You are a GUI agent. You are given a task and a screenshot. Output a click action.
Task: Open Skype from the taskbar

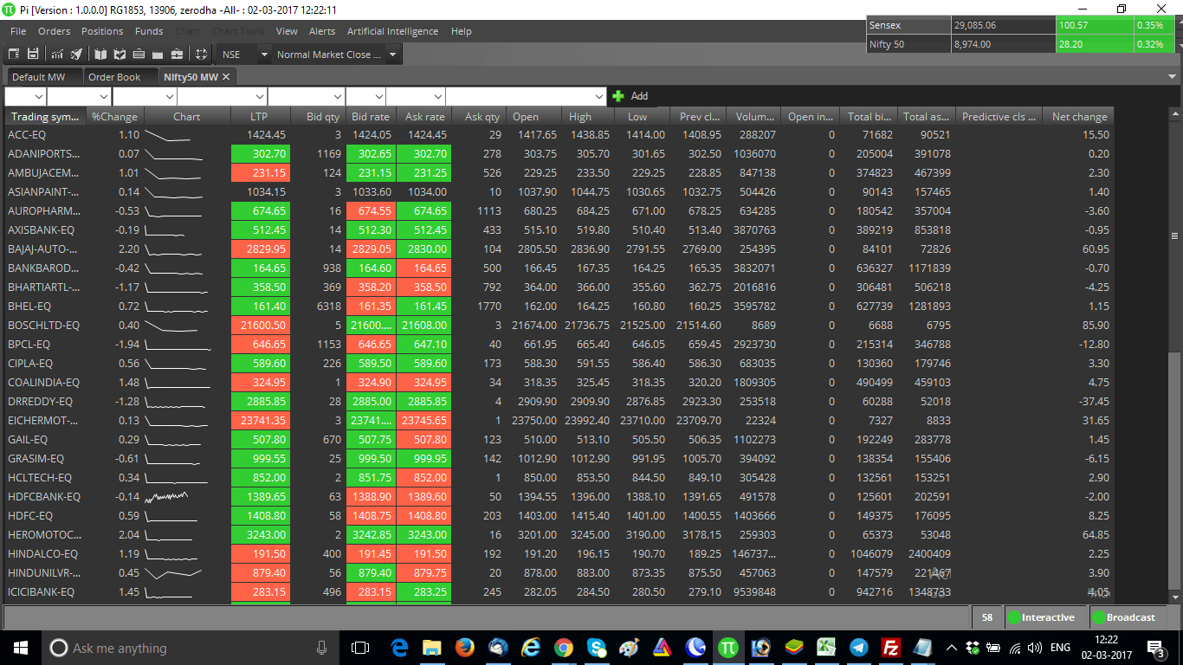click(596, 647)
